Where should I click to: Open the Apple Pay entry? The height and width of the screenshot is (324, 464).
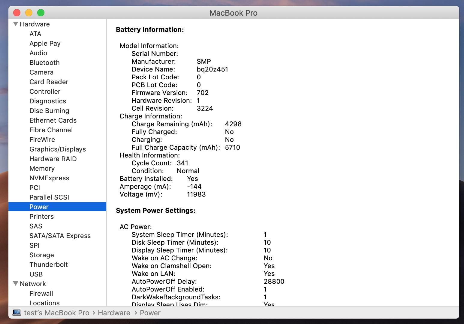coord(45,43)
